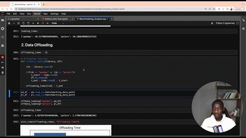Image resolution: width=246 pixels, height=138 pixels.
Task: Close the Benchmarking_Analysis.ipynb tab
Action: [107, 19]
